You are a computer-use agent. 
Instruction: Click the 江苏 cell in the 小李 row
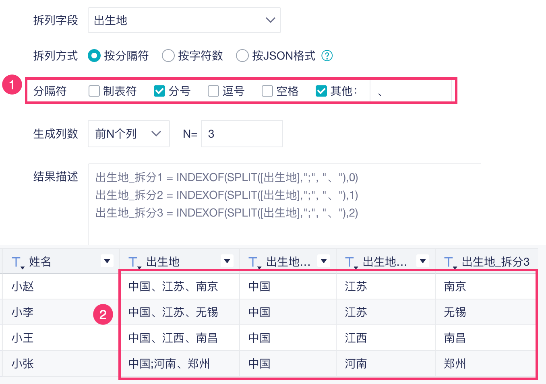point(386,312)
